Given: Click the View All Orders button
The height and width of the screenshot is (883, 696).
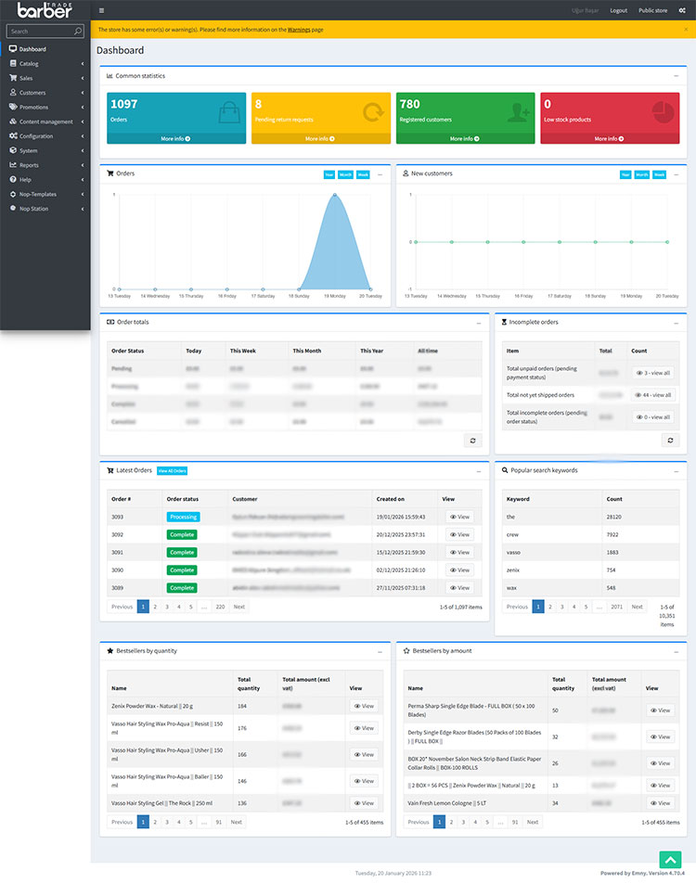Looking at the screenshot, I should (x=172, y=471).
